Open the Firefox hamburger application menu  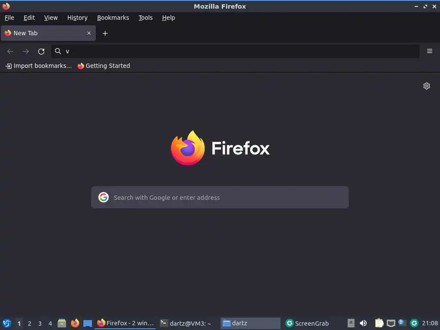(430, 51)
